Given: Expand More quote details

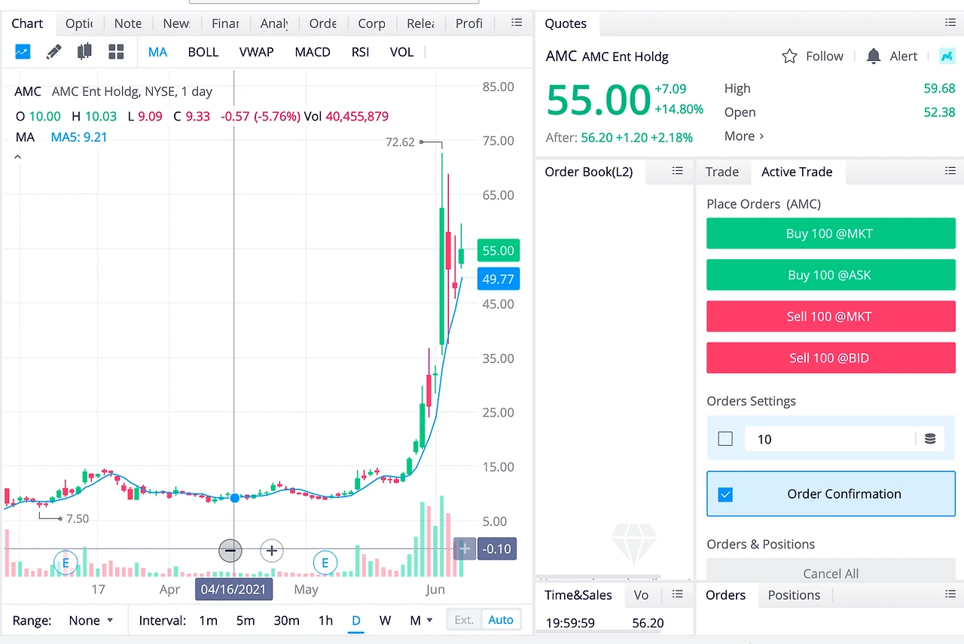Looking at the screenshot, I should (x=744, y=136).
